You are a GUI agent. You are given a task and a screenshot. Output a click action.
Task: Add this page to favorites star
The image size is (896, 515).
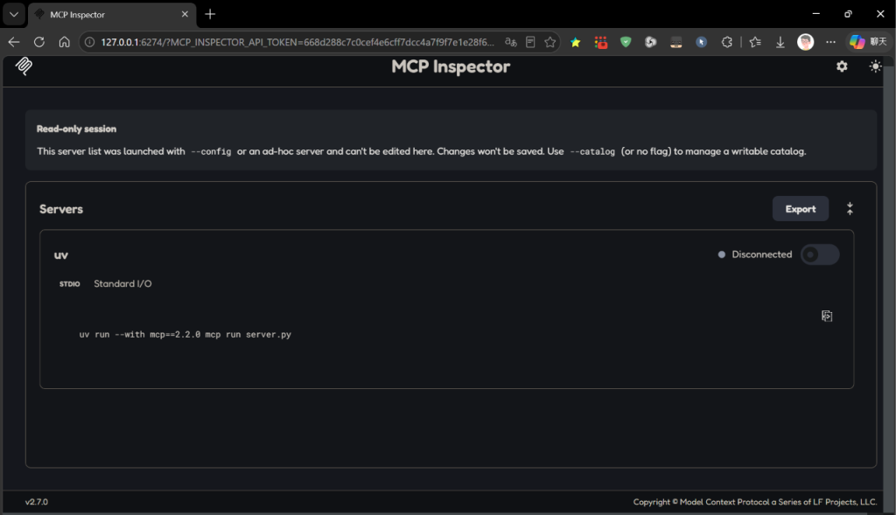549,42
